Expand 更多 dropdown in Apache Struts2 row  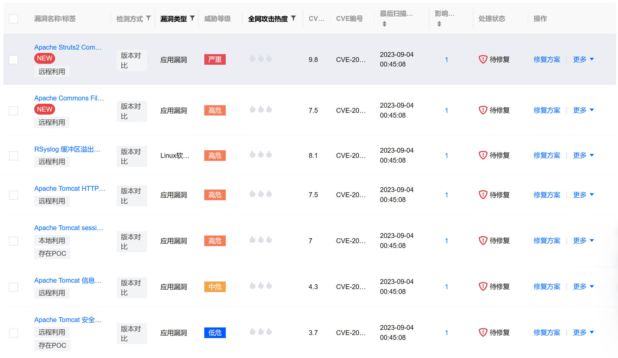click(x=583, y=59)
